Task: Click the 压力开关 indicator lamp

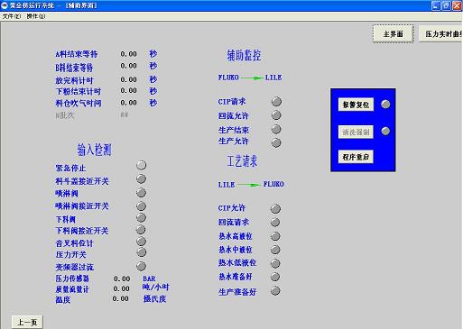Action: [x=141, y=252]
